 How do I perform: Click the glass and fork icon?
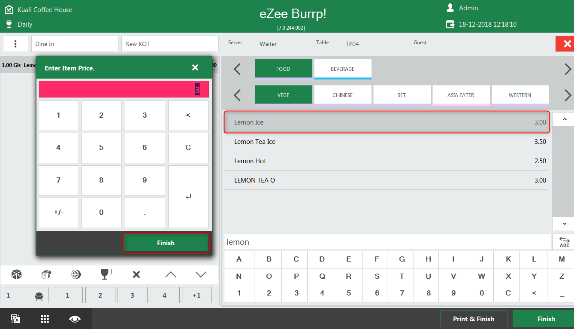(106, 274)
